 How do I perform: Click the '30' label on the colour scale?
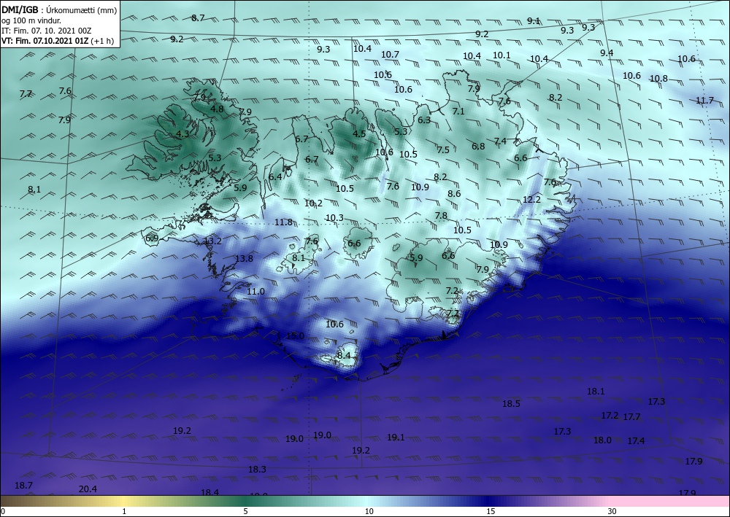tap(612, 511)
